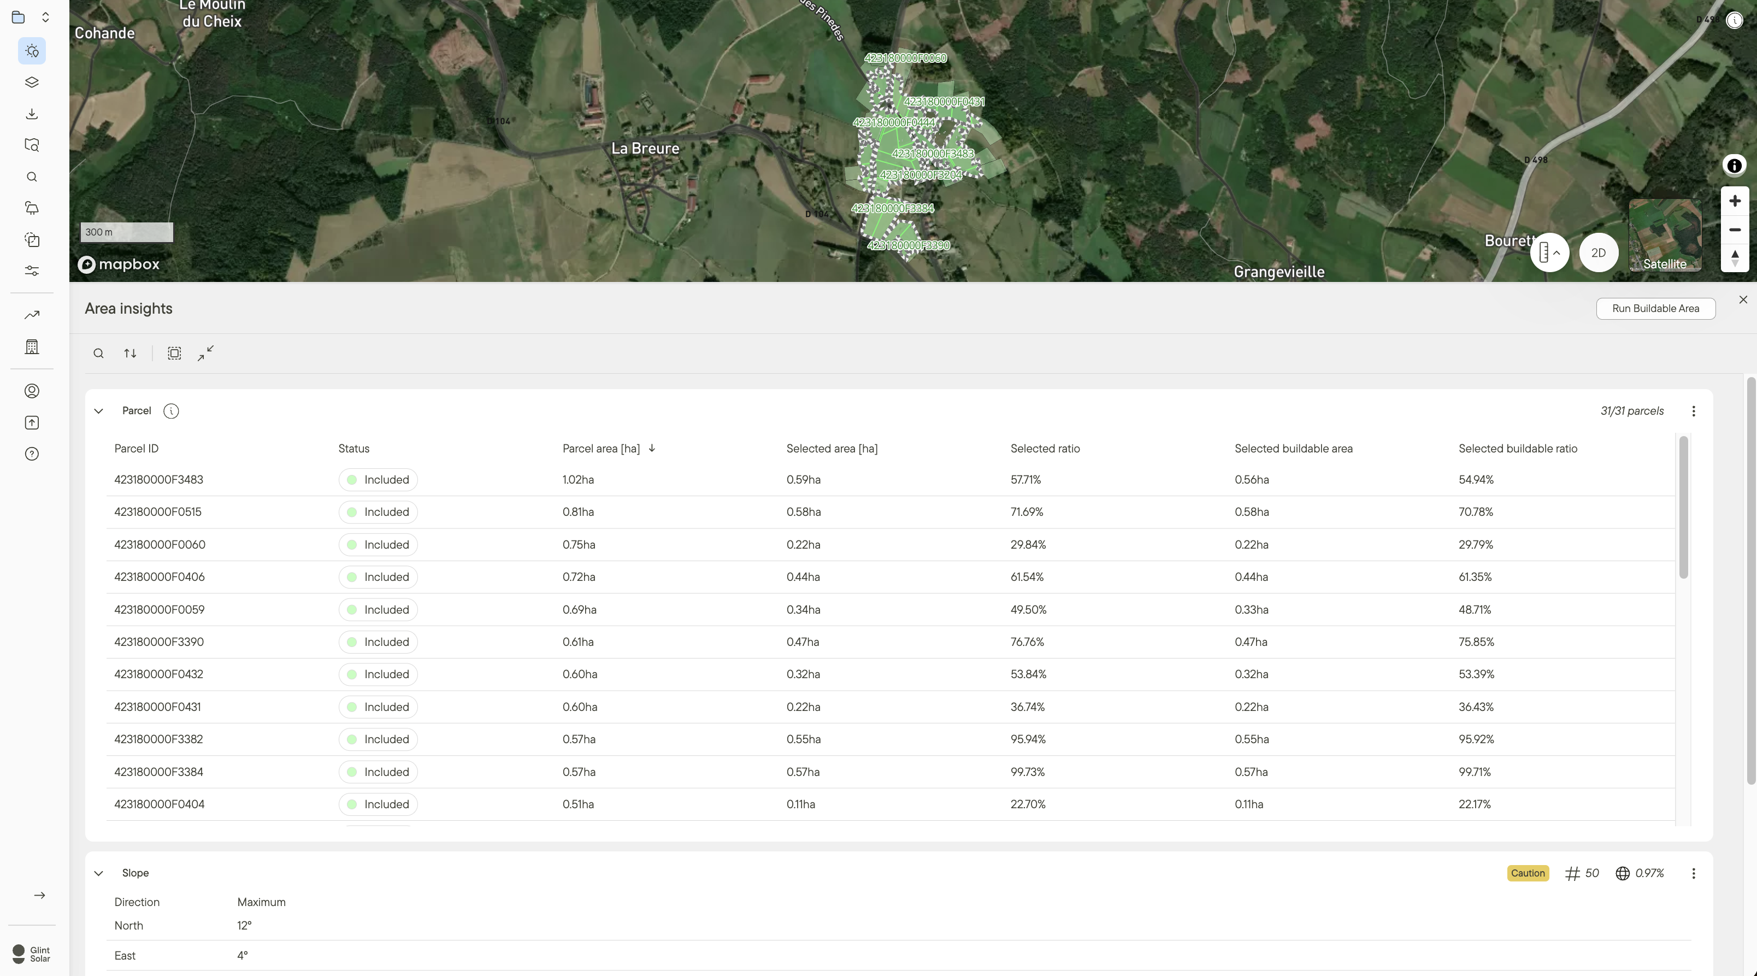Click the trend chart sidebar icon

(x=31, y=315)
